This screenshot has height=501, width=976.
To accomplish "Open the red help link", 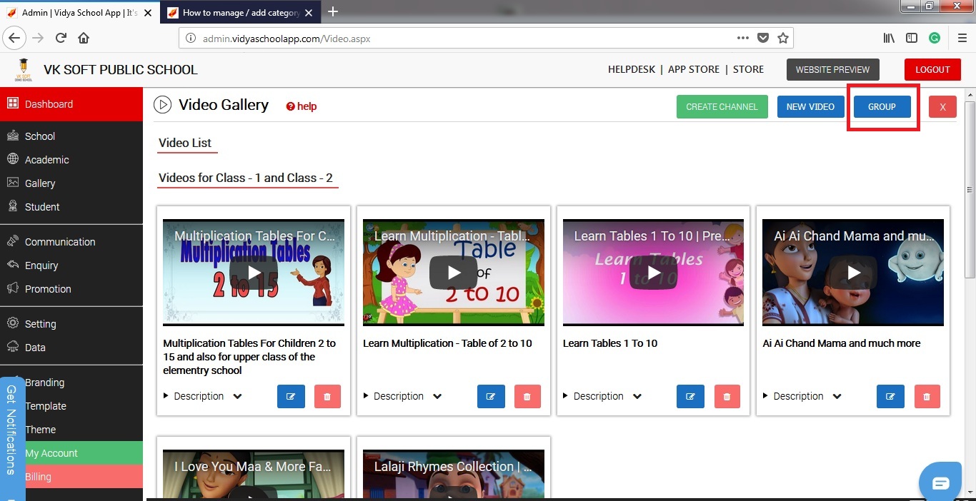I will click(302, 106).
